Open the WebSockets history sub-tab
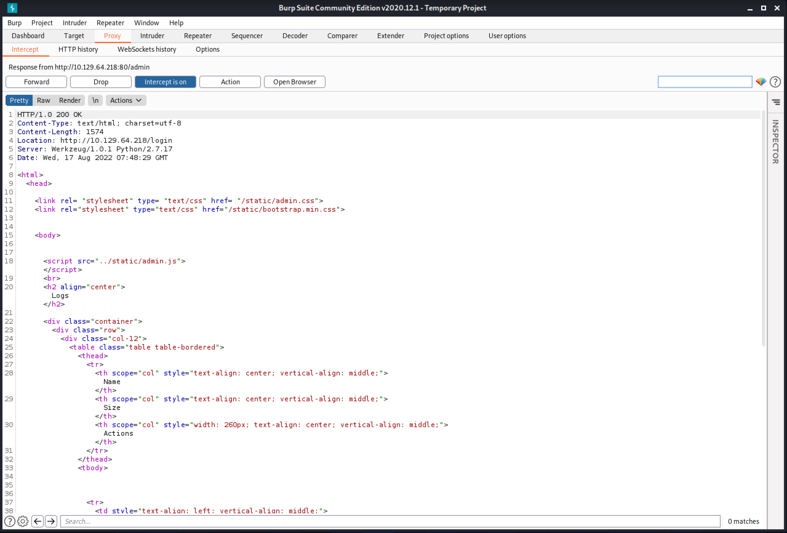787x533 pixels. pyautogui.click(x=147, y=50)
